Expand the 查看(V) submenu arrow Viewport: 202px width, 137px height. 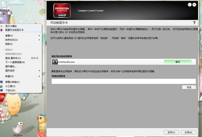(x=39, y=36)
